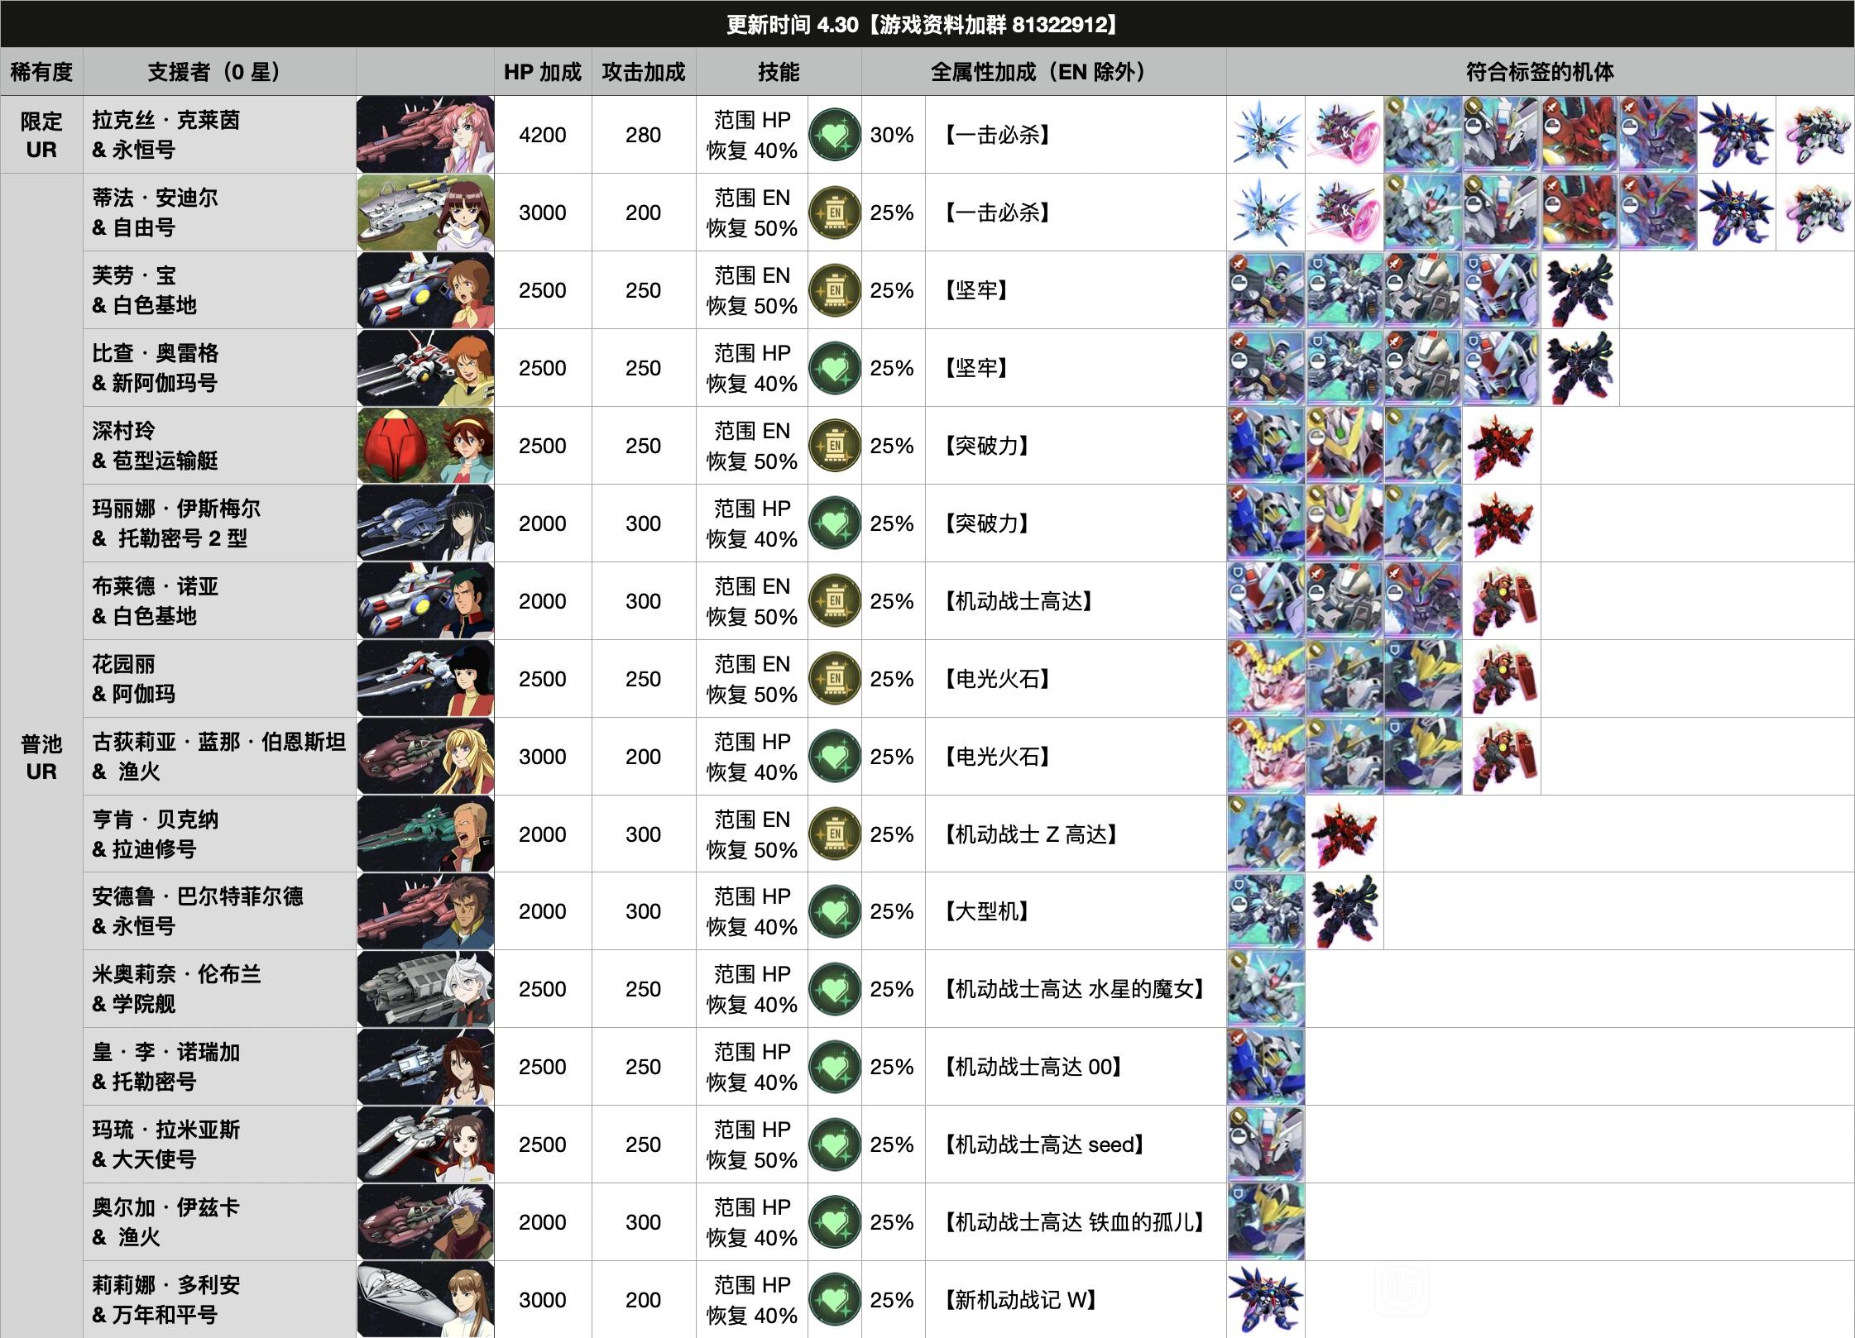Click the 学院舰 portrait of 米奥莉奈·伦布兰
1855x1338 pixels.
pyautogui.click(x=425, y=989)
